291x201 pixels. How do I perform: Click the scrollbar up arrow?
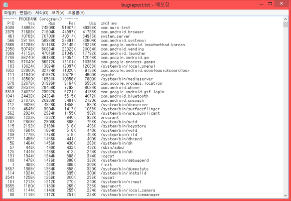coord(285,19)
